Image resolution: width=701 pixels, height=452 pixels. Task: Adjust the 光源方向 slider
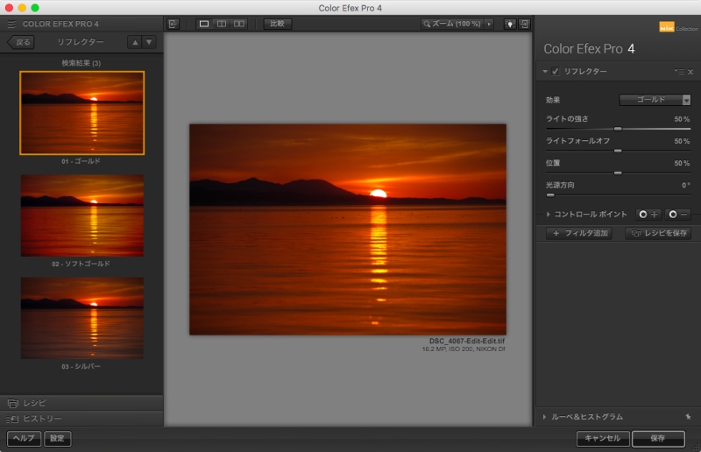pos(550,195)
